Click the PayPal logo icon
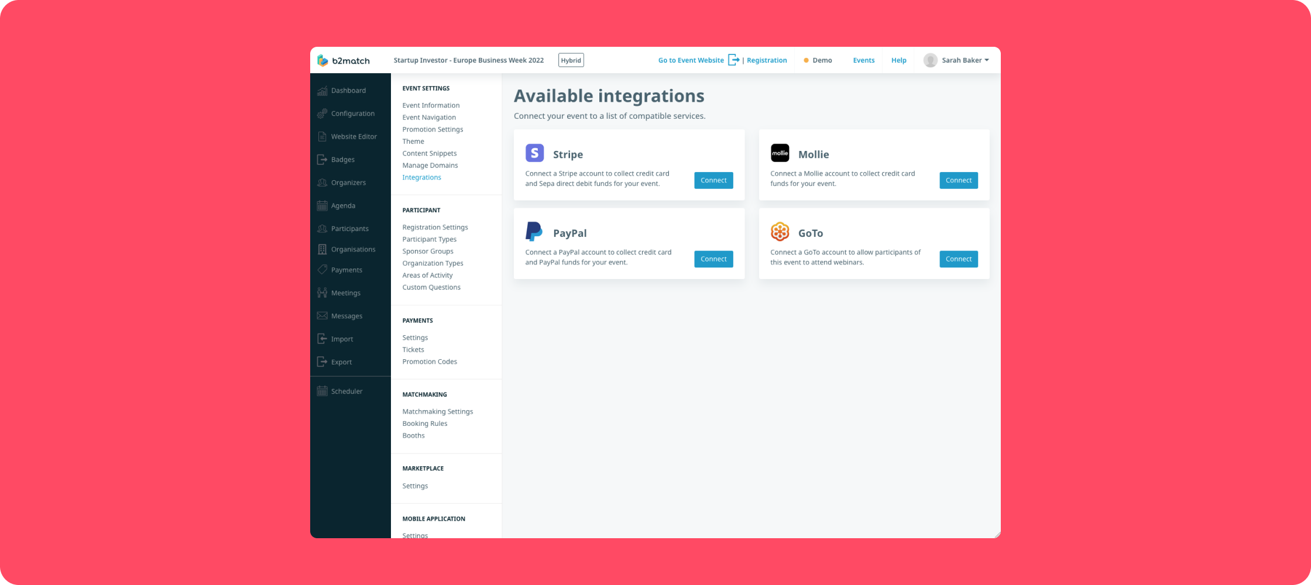The width and height of the screenshot is (1311, 585). tap(534, 232)
